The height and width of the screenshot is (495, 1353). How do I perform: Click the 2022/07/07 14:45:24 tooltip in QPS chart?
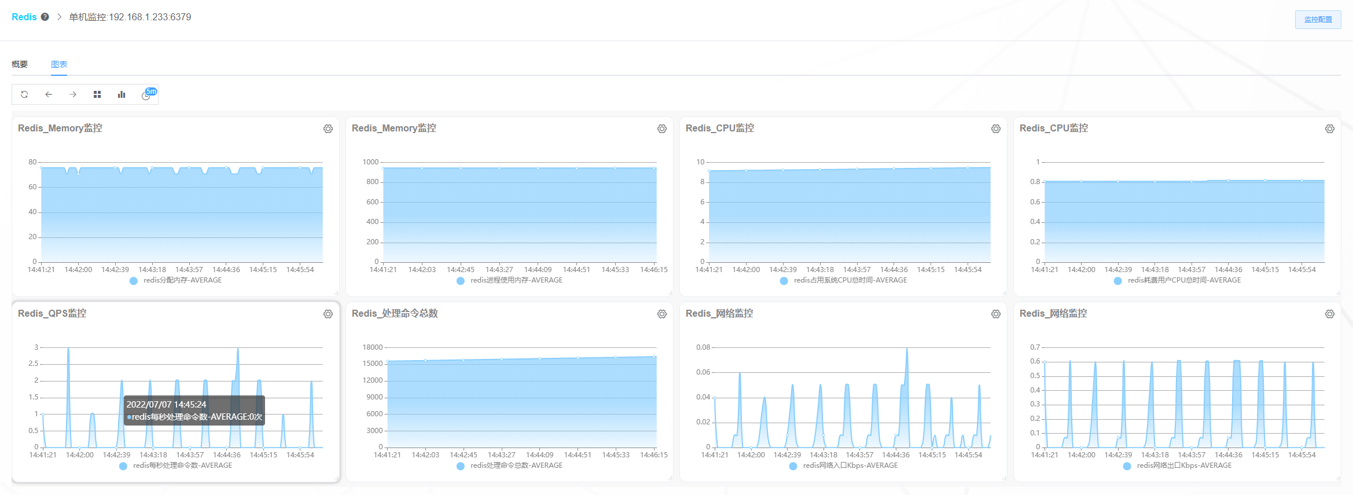(194, 410)
